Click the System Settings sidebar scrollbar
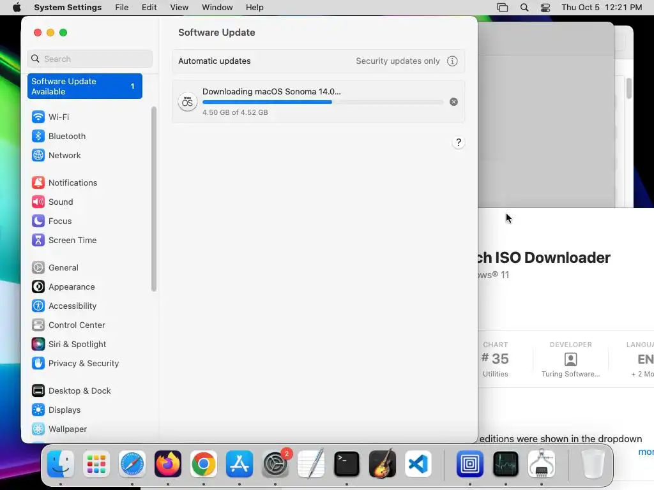This screenshot has width=654, height=490. click(154, 199)
